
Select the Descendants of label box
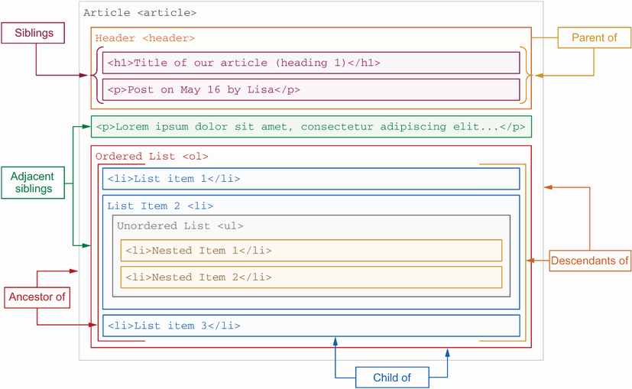pos(590,261)
